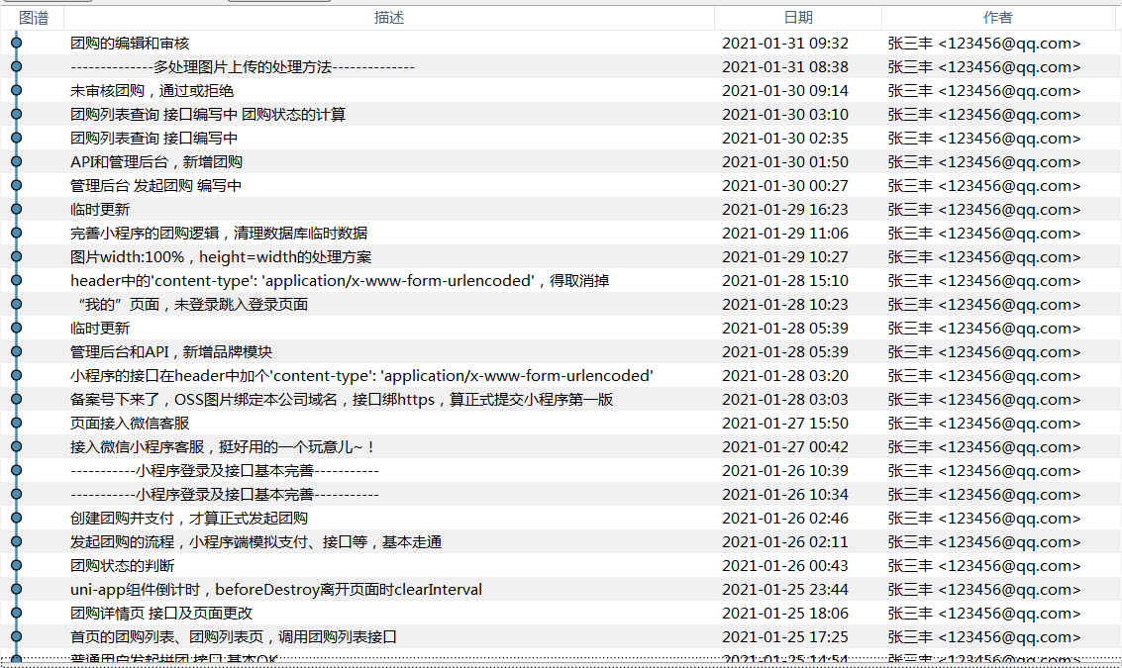Select commit '多处理图片上传的处理方法'
This screenshot has width=1122, height=668.
pyautogui.click(x=243, y=67)
